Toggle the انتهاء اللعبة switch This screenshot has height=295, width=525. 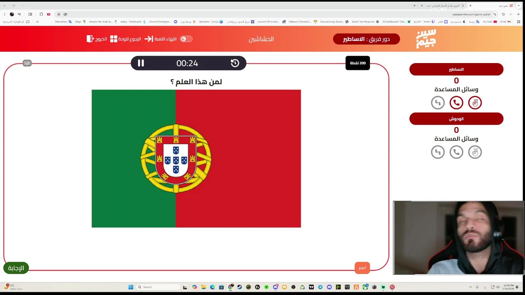click(x=186, y=39)
